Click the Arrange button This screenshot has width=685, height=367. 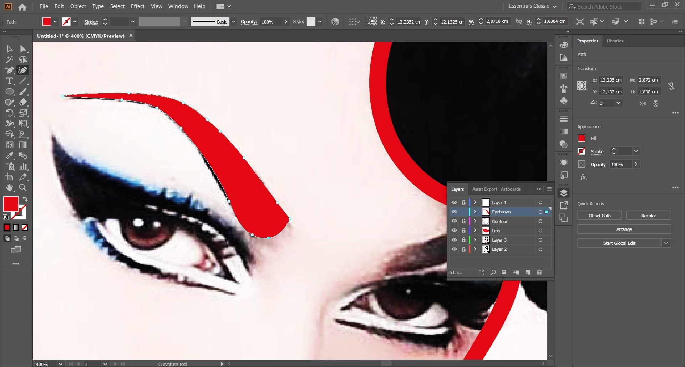click(x=624, y=229)
